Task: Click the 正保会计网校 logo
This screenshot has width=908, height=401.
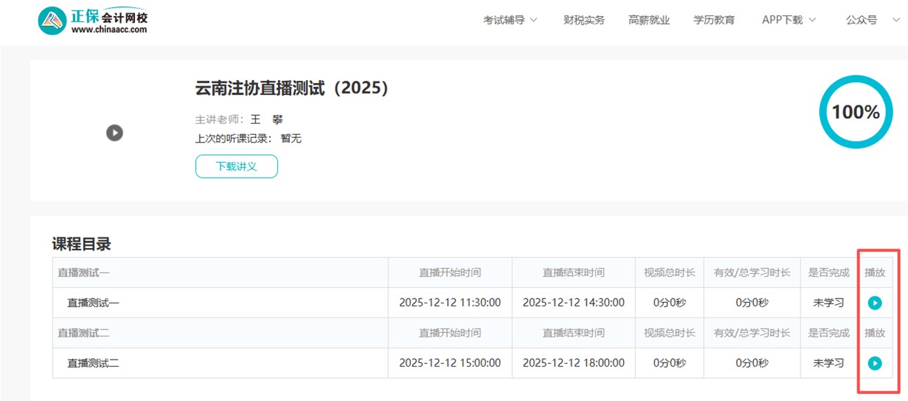Action: pos(93,21)
